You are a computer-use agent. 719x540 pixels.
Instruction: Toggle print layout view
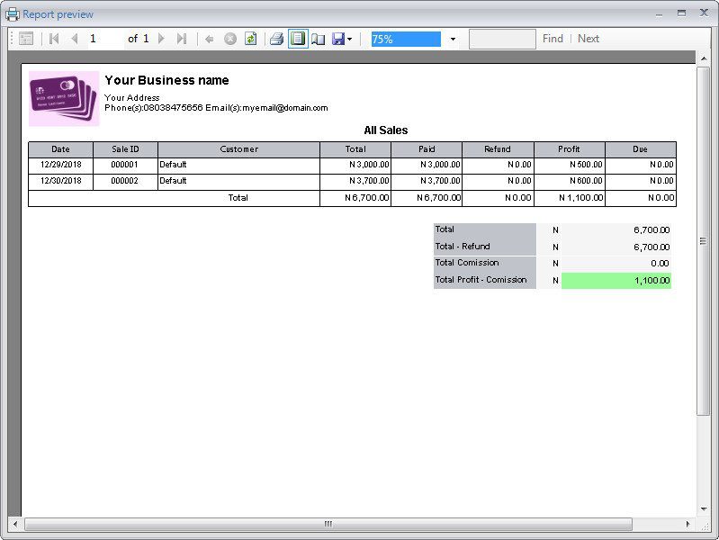click(298, 39)
